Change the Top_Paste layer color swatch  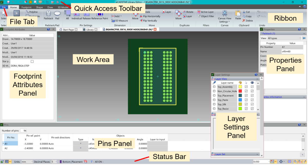(240, 100)
